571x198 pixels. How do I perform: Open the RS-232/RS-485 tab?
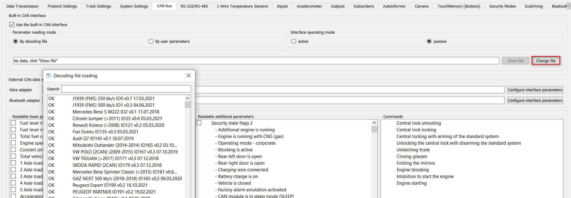coord(194,6)
